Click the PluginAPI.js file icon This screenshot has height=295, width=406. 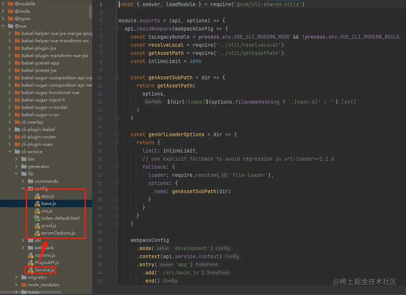click(x=31, y=262)
